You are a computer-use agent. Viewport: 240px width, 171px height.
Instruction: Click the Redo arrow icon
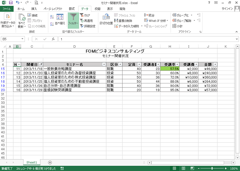click(27, 3)
